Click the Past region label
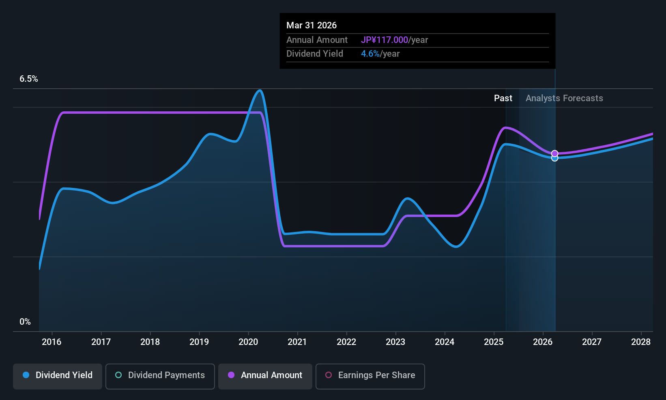 [x=503, y=98]
